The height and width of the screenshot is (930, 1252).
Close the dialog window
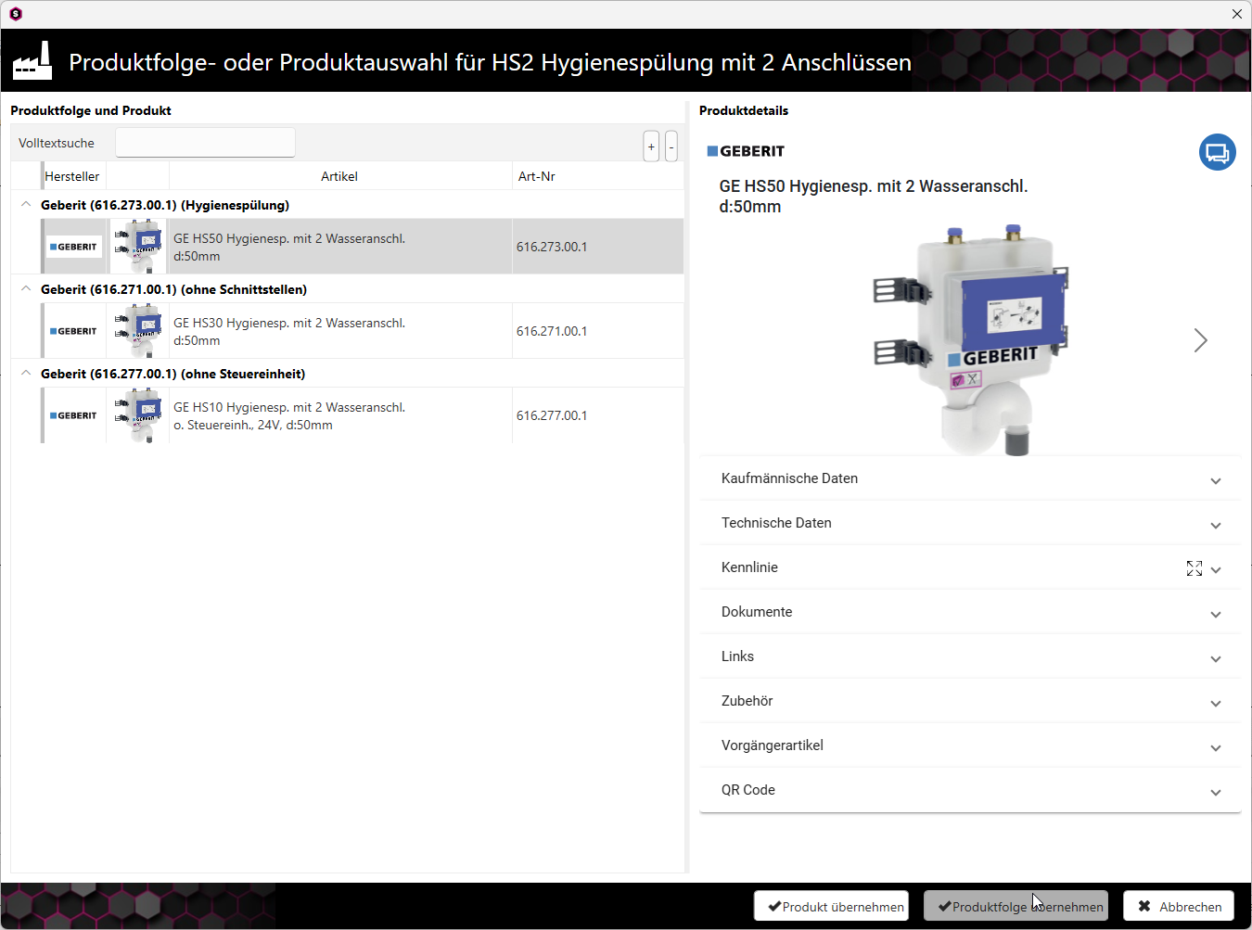coord(1236,14)
